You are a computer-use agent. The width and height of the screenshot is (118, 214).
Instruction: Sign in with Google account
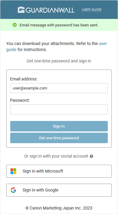point(59,190)
